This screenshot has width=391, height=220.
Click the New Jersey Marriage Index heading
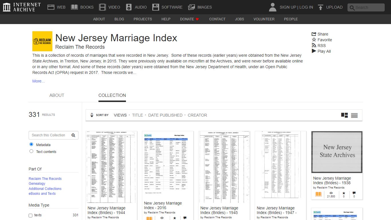pyautogui.click(x=116, y=38)
